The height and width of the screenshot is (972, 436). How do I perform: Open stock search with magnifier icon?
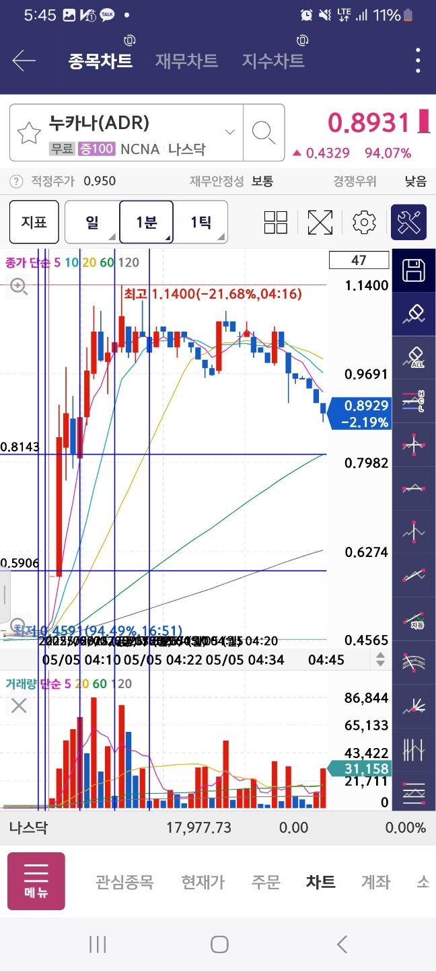click(x=264, y=133)
